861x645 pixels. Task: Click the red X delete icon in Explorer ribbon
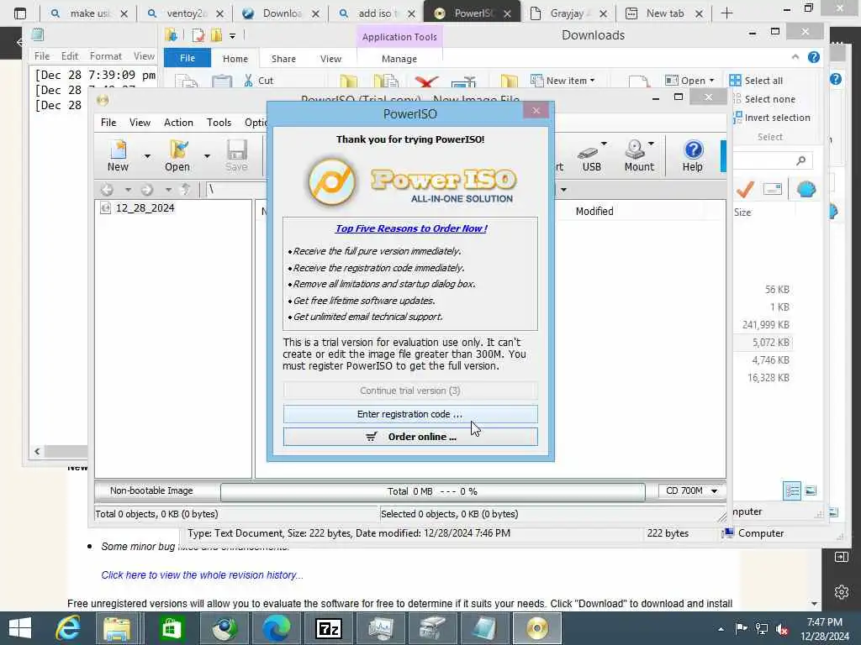click(x=426, y=82)
